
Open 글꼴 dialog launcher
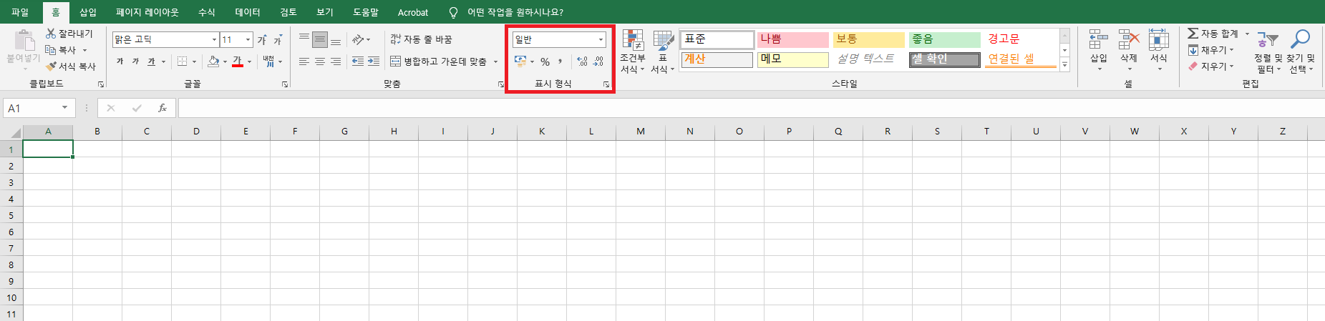pyautogui.click(x=284, y=84)
